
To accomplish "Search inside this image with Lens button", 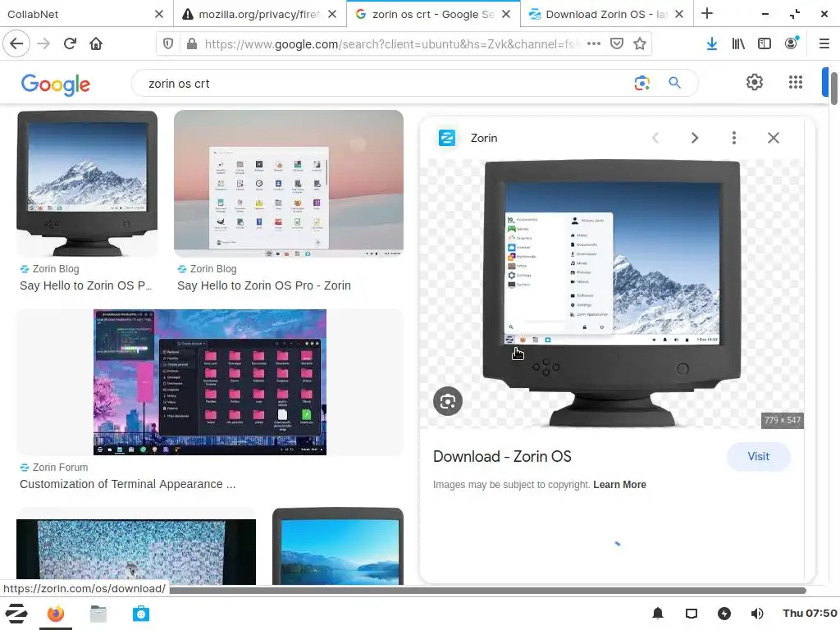I will click(448, 401).
